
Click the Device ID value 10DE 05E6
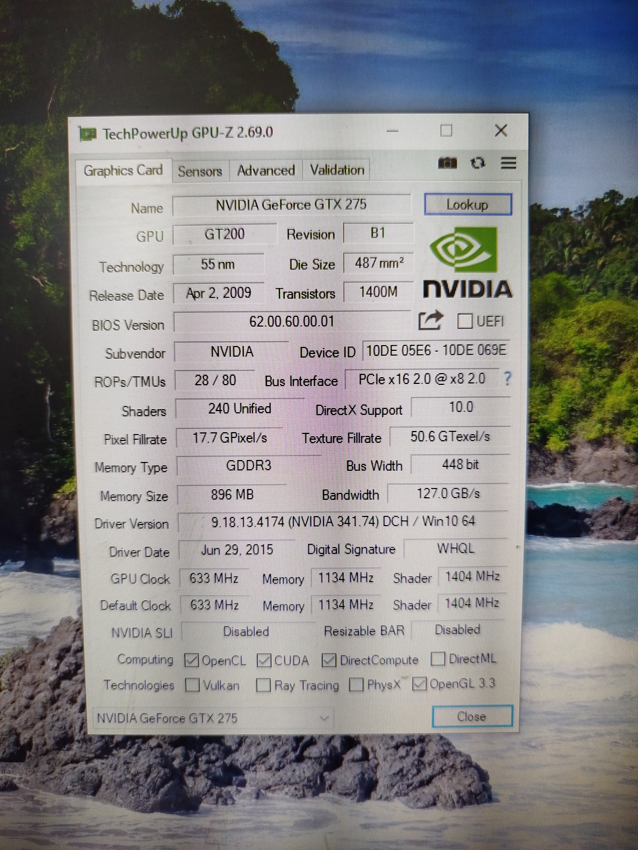[436, 350]
